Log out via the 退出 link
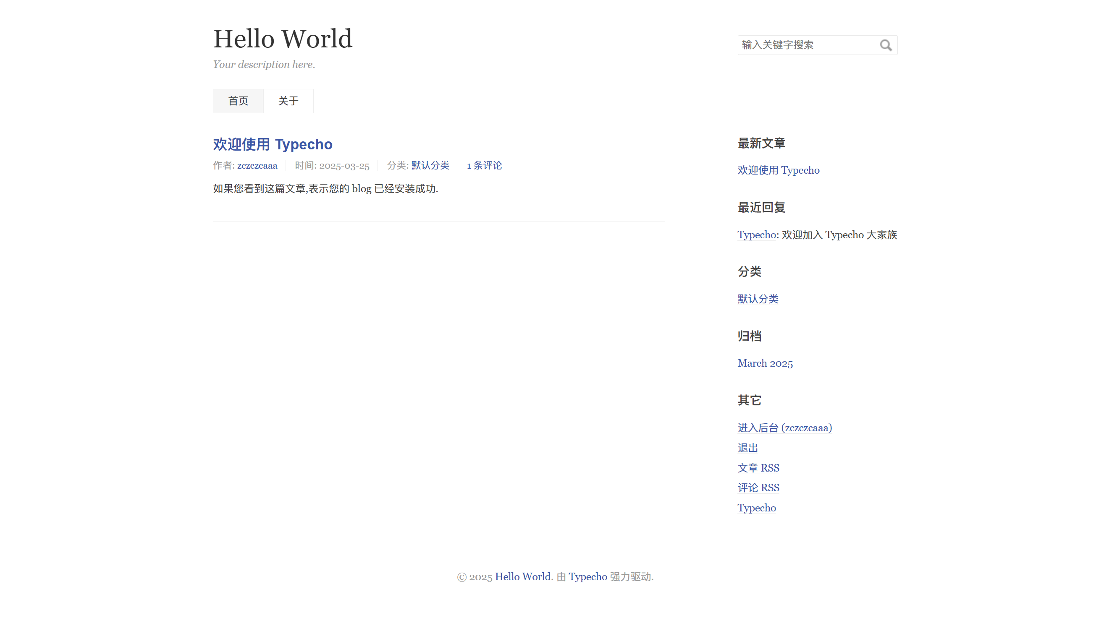This screenshot has width=1117, height=623. (x=747, y=448)
